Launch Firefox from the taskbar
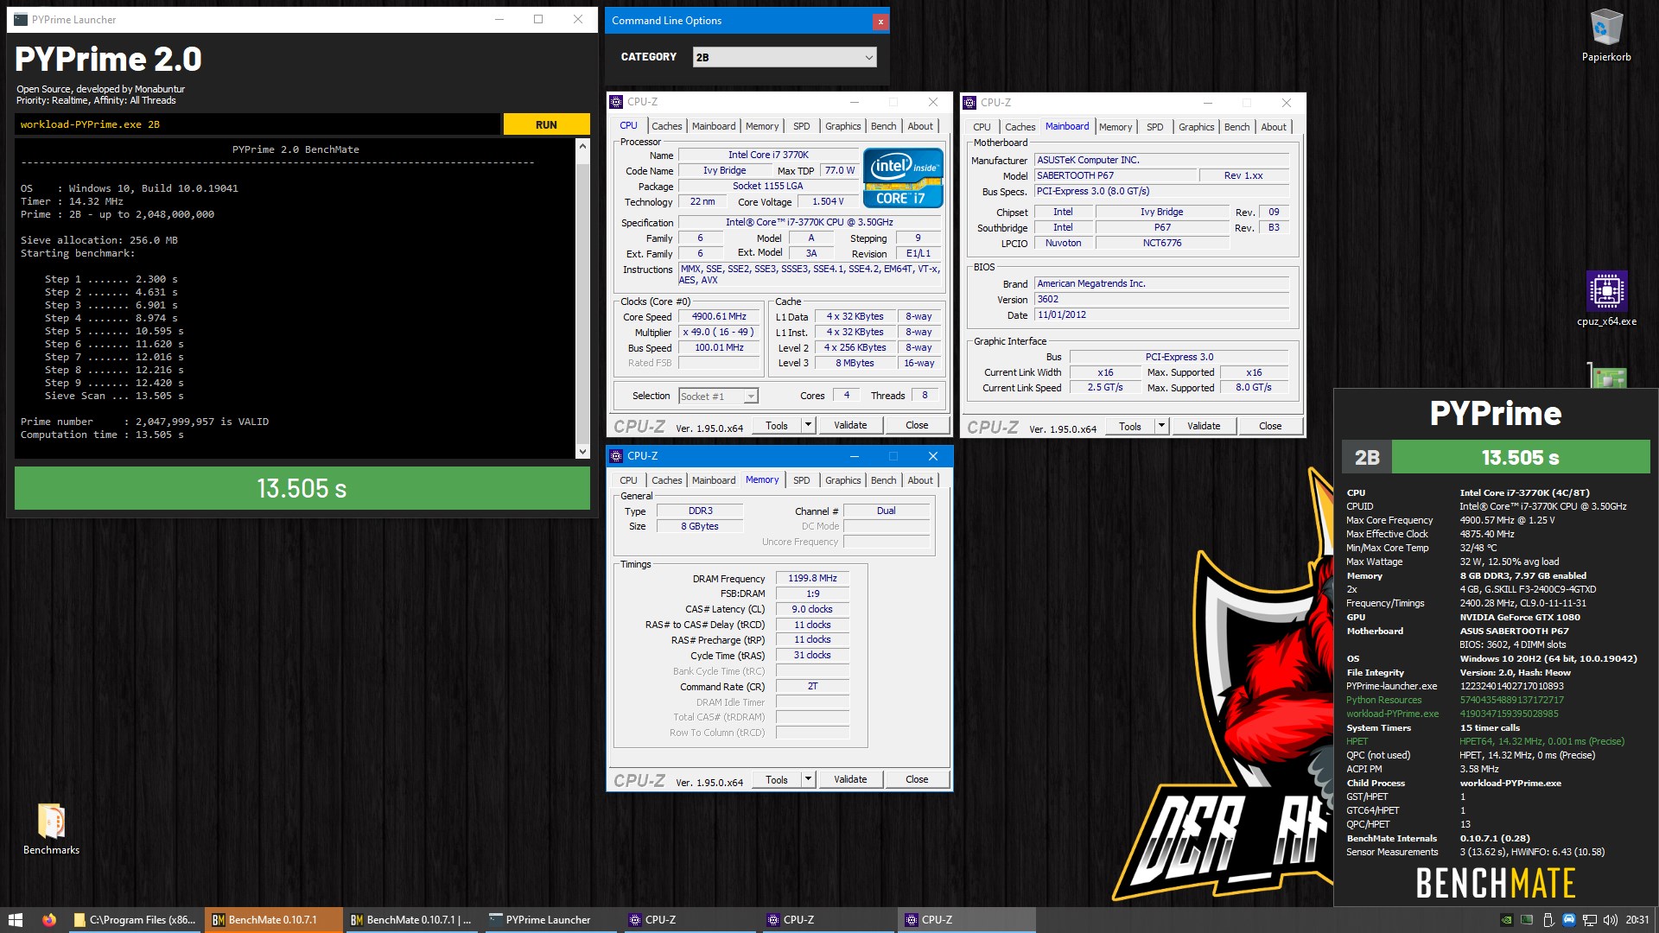Screen dimensions: 1659x933 click(49, 920)
